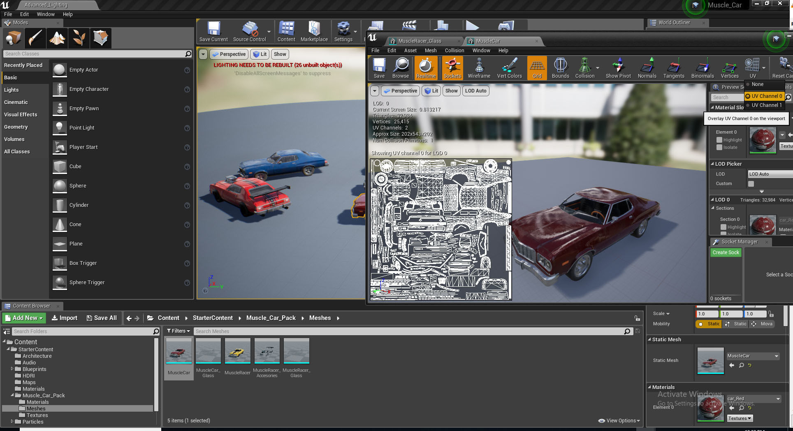Screen dimensions: 793x431
Task: Toggle Show Pivot in mesh editor
Action: pyautogui.click(x=618, y=68)
